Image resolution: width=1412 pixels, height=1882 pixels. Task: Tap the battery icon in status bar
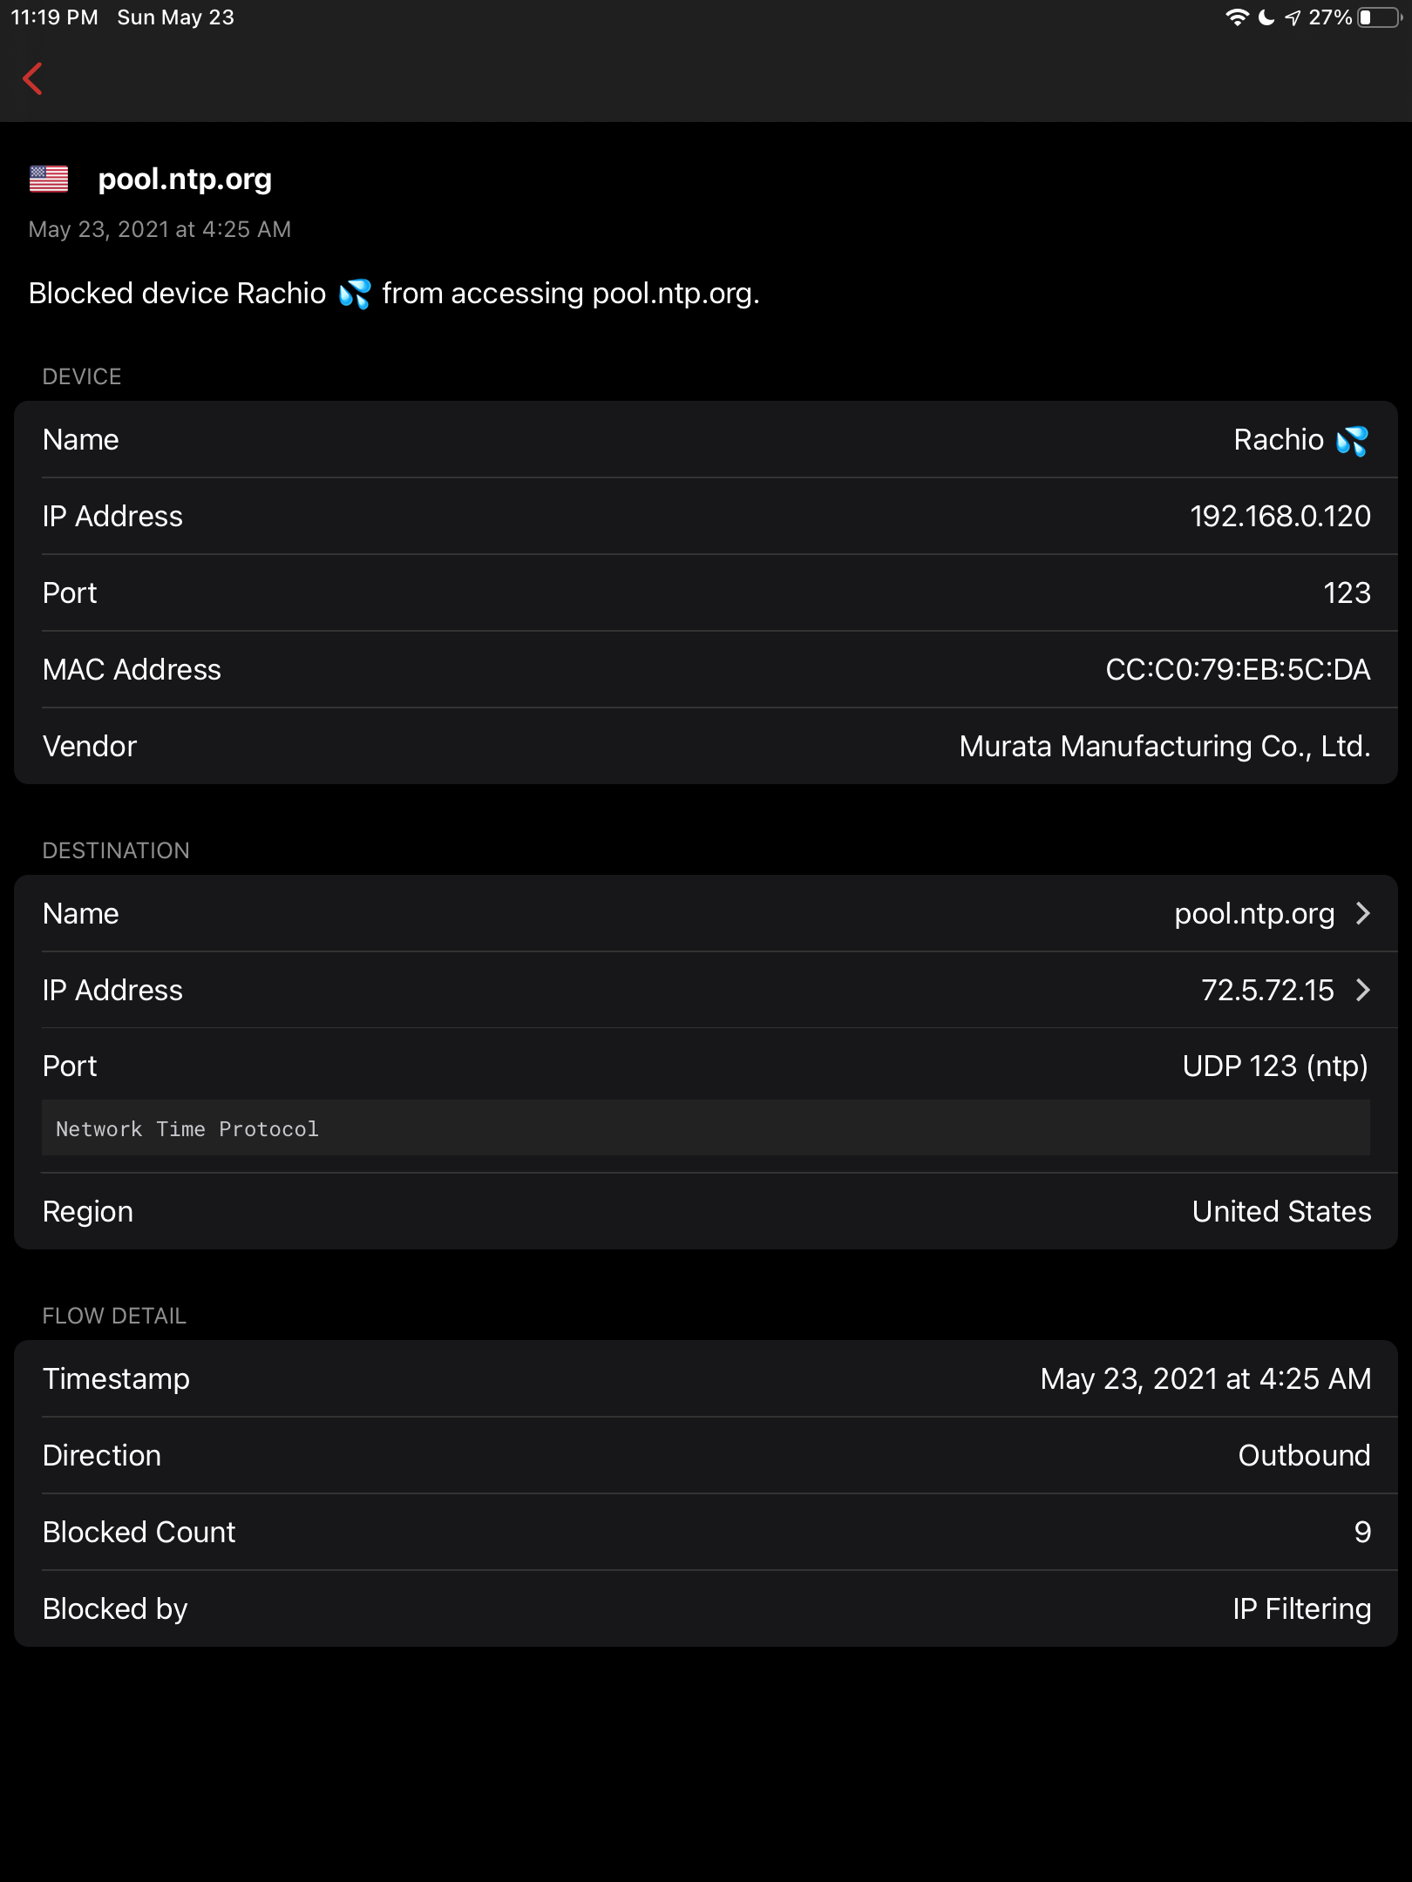pyautogui.click(x=1380, y=17)
